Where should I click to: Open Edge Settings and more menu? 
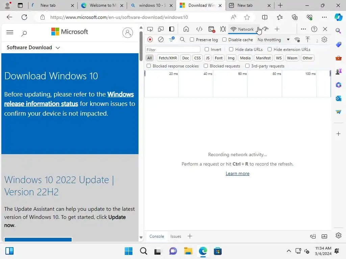coord(324,17)
